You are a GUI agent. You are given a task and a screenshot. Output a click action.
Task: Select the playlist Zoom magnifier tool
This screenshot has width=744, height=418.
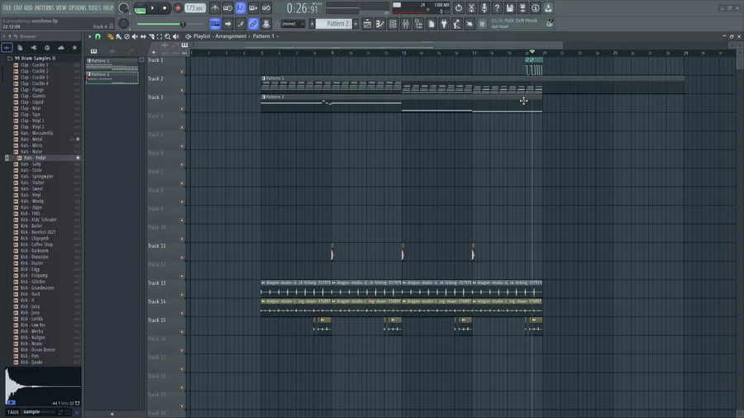point(168,36)
